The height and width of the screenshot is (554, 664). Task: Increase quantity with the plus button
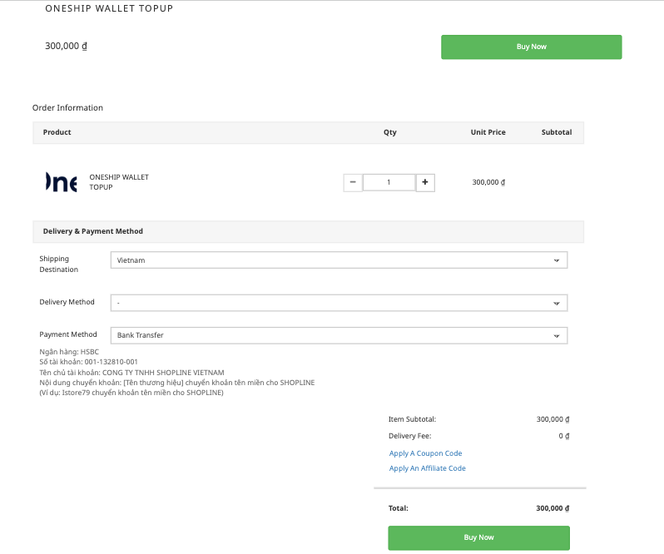tap(424, 182)
